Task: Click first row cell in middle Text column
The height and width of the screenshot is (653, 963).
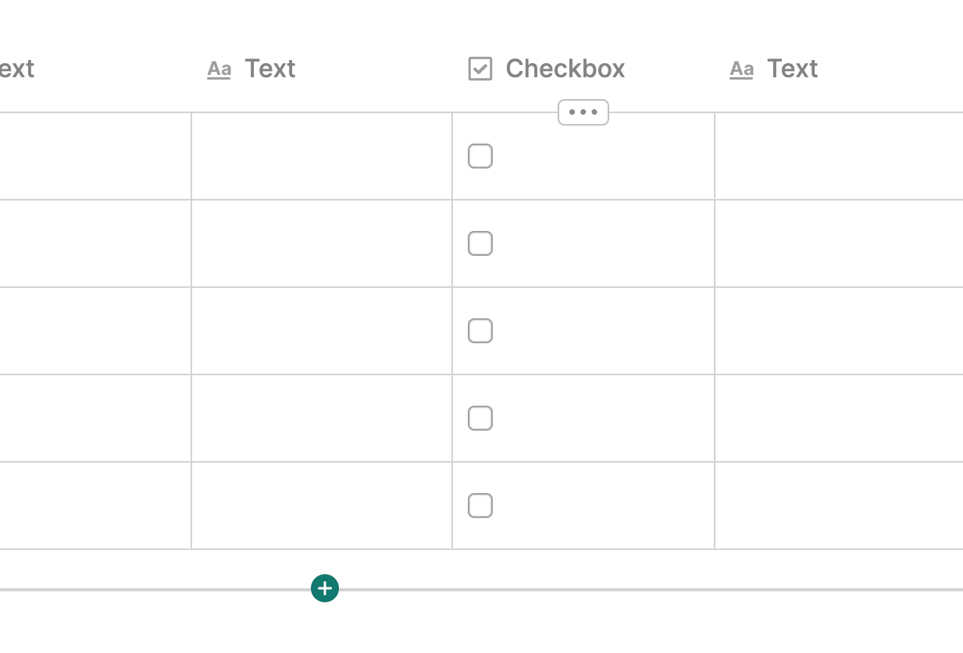Action: click(x=322, y=156)
